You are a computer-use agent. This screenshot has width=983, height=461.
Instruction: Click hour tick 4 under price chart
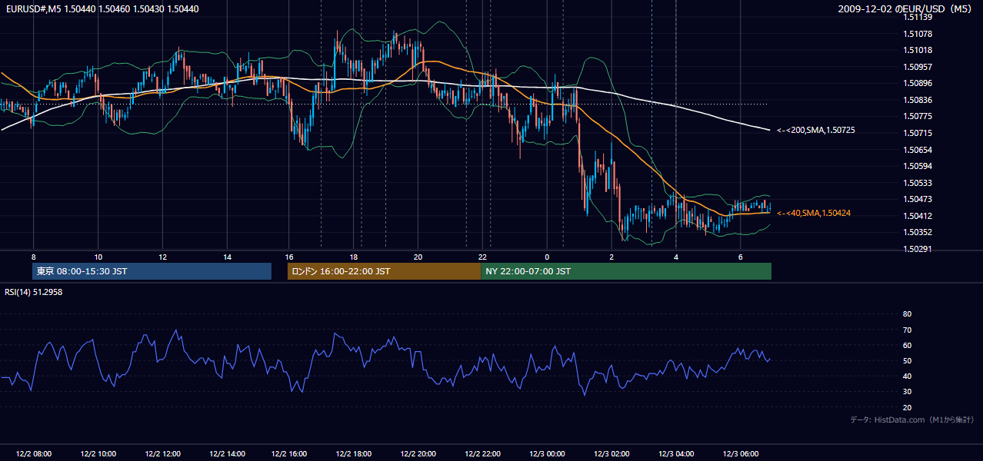pyautogui.click(x=676, y=257)
